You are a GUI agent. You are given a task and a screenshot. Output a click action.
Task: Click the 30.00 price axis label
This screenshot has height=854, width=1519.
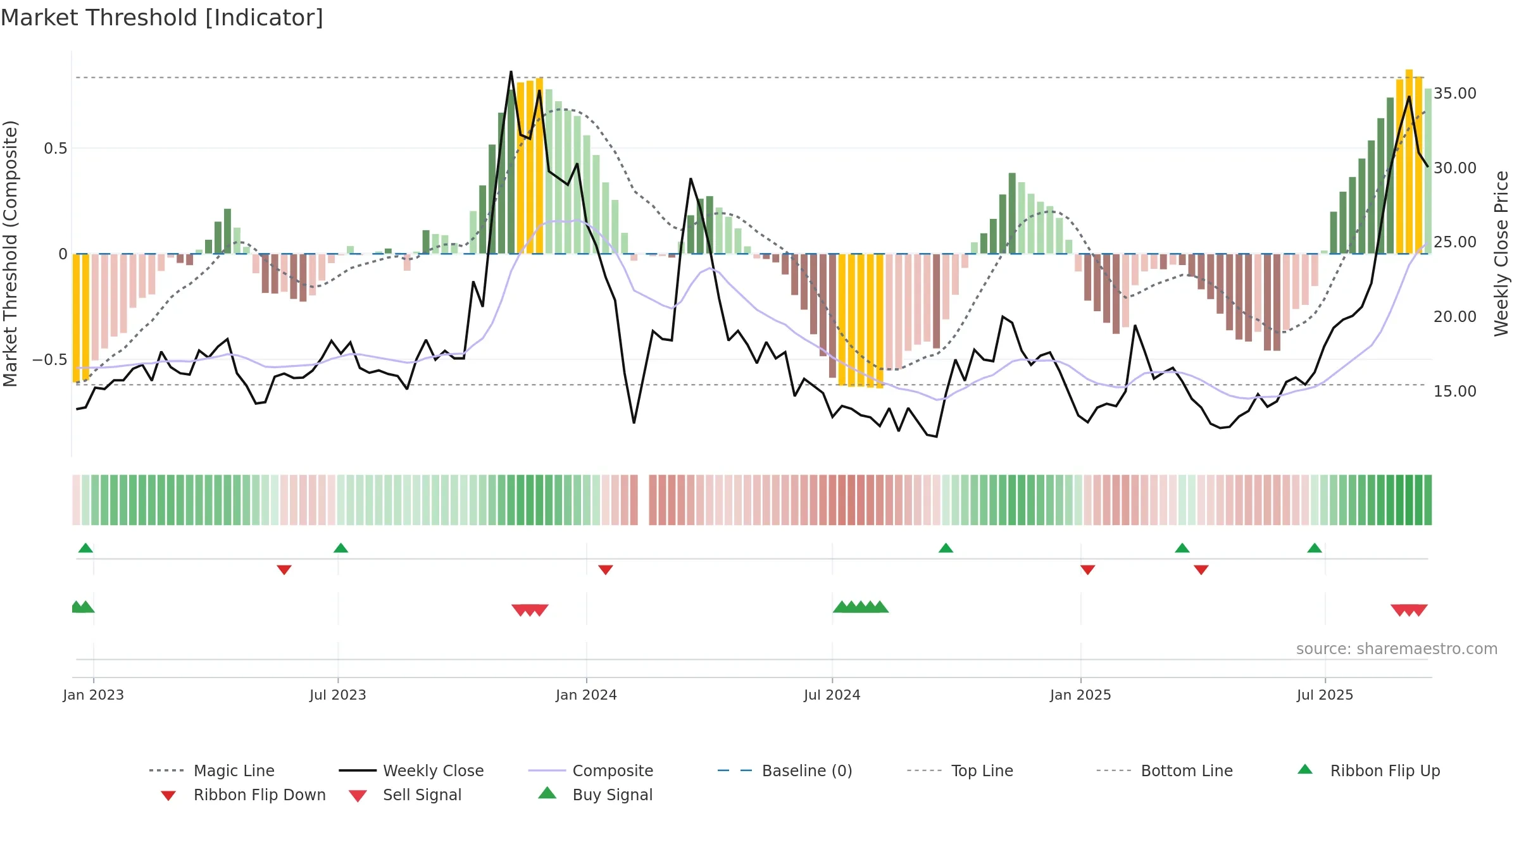tap(1455, 168)
